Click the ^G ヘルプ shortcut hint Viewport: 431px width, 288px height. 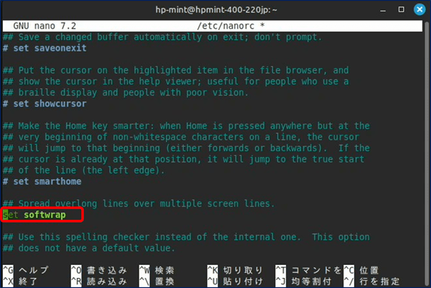coord(26,270)
